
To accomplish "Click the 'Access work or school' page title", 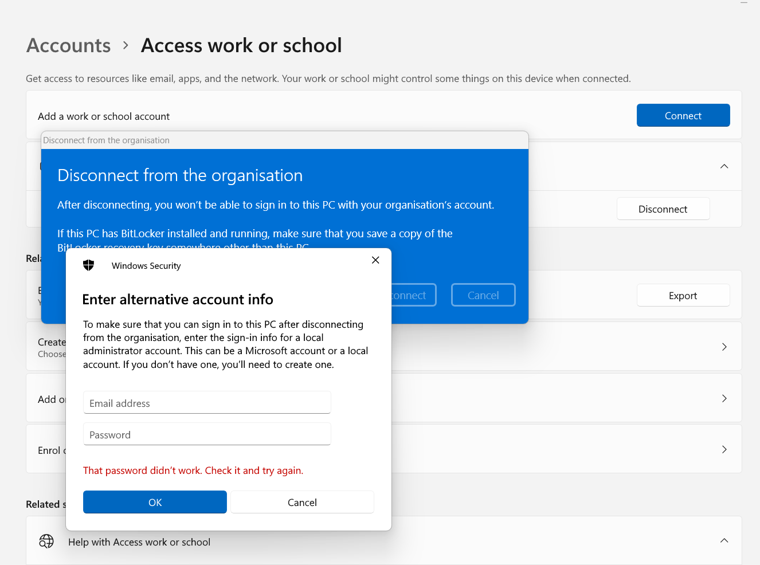I will click(x=241, y=45).
